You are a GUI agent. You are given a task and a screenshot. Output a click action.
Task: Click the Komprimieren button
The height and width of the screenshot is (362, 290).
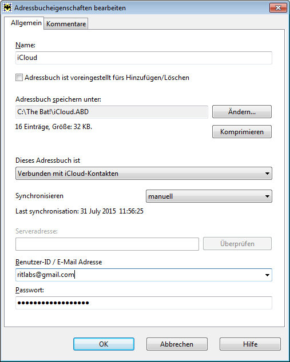coord(242,131)
